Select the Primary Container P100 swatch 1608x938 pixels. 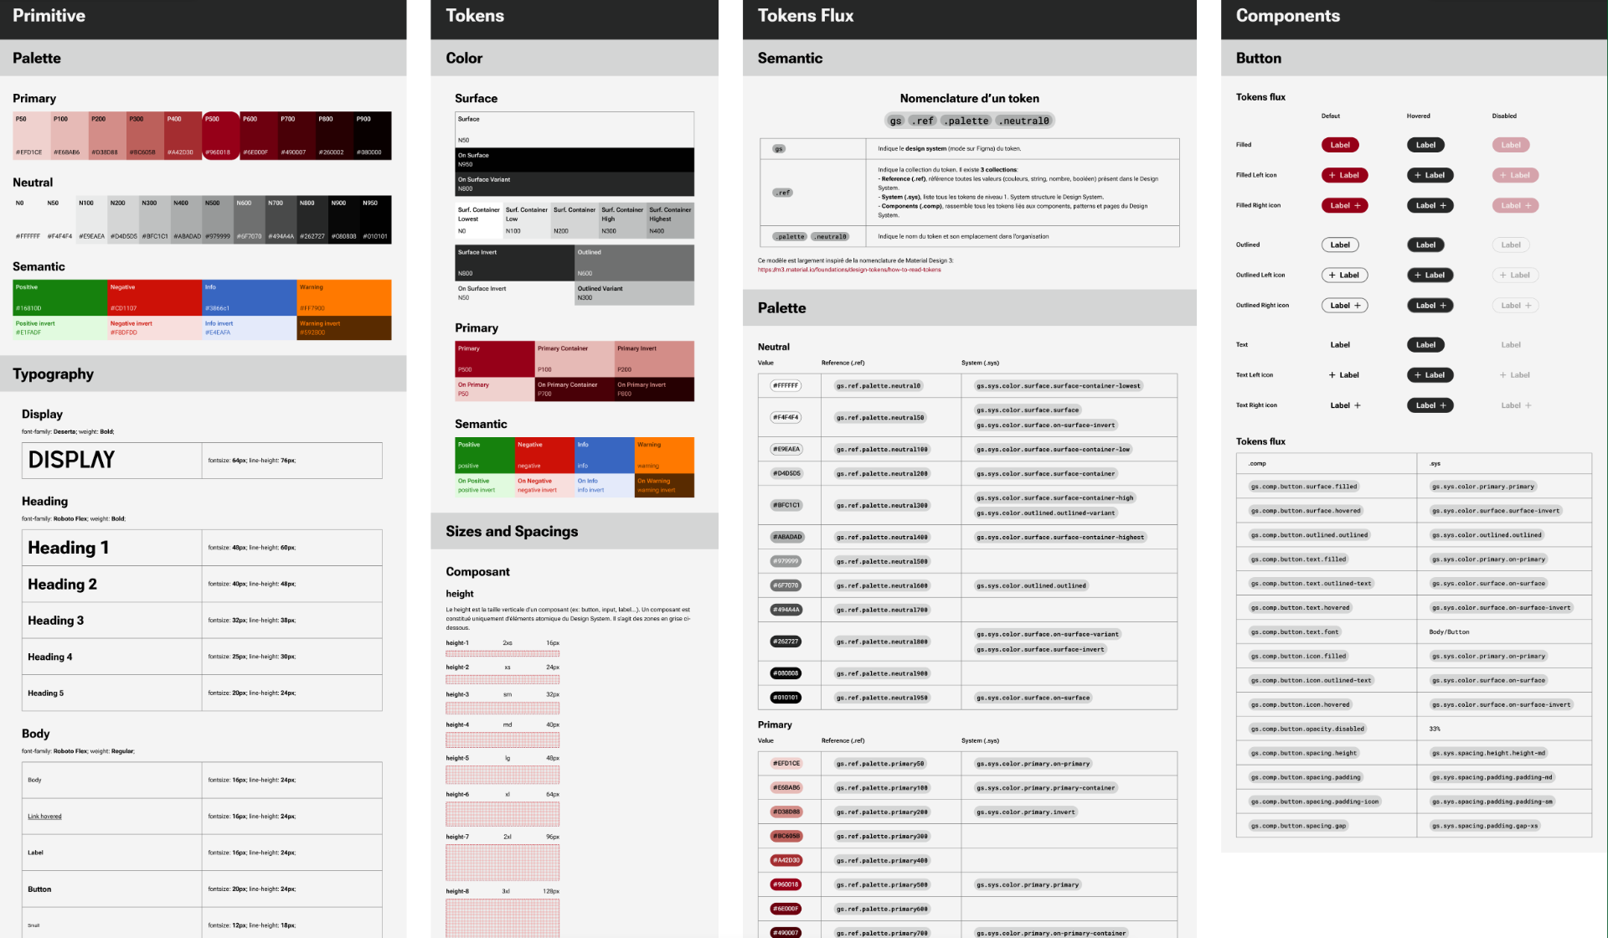pos(575,359)
